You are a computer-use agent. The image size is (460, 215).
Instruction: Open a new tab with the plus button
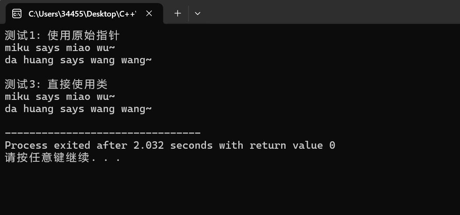[178, 14]
